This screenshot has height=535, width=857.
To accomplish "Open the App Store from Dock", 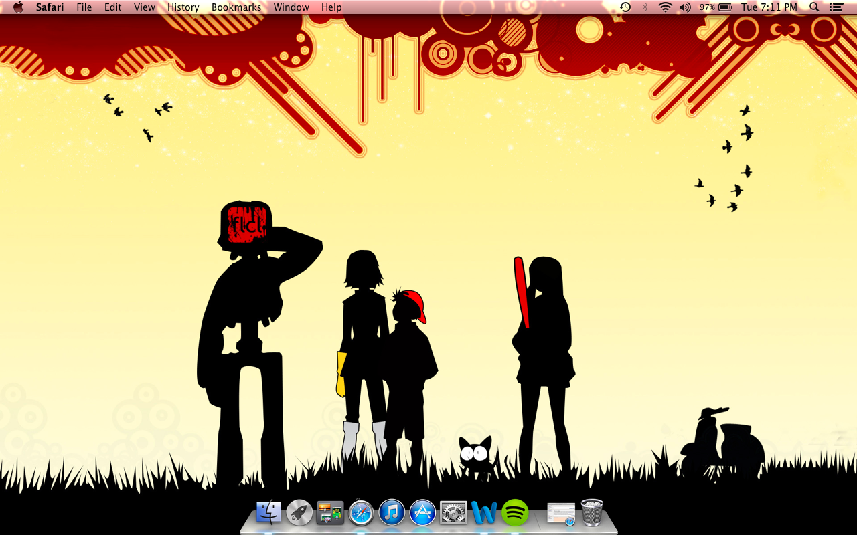I will click(x=422, y=513).
